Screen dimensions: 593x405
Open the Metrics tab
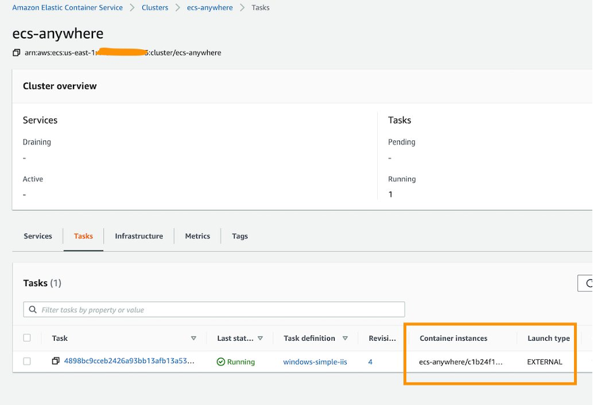pos(197,236)
